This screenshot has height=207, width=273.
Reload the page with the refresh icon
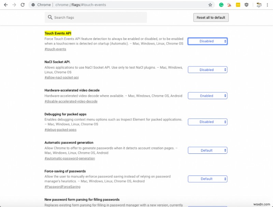(23, 5)
